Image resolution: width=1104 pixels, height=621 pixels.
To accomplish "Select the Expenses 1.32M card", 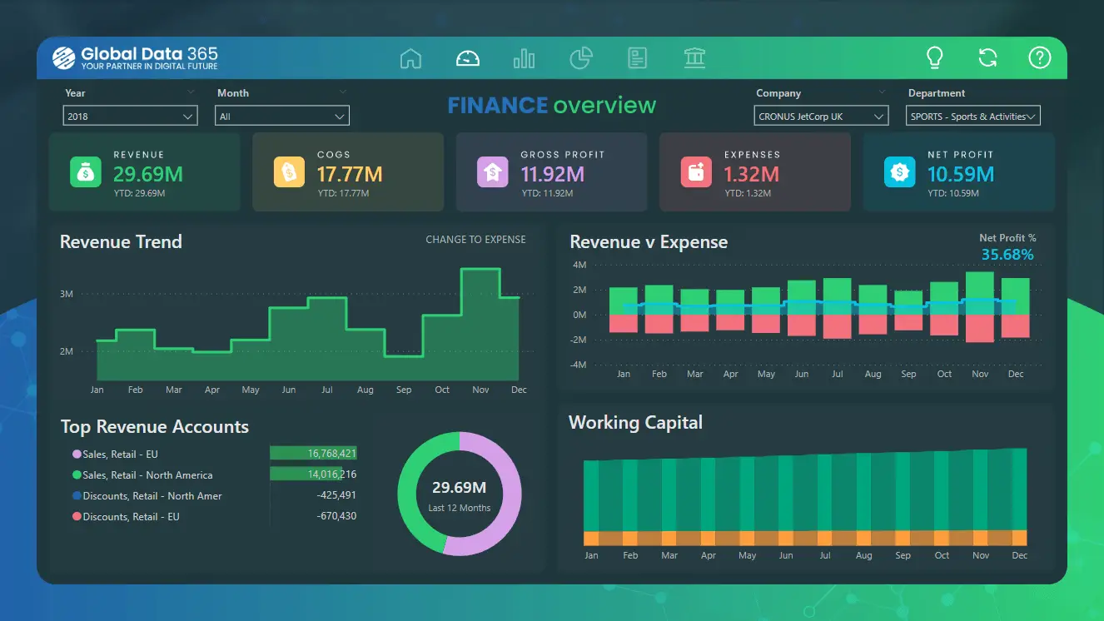I will click(x=755, y=172).
